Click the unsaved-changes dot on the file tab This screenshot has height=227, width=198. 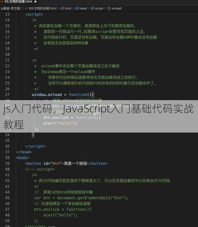tap(36, 2)
